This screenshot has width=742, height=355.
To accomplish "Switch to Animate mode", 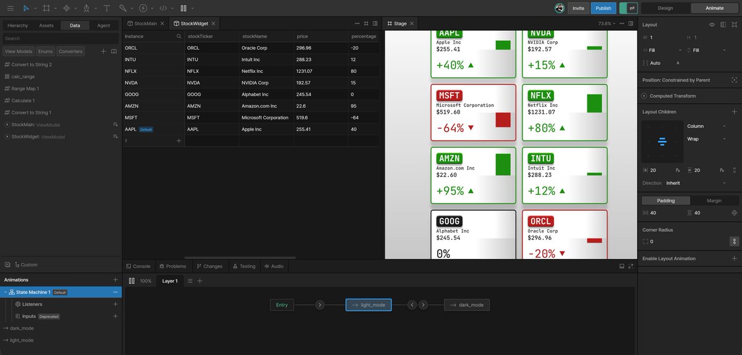I will 715,8.
